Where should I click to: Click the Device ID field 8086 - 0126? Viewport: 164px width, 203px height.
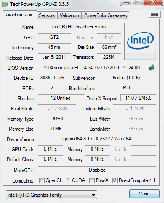(52, 78)
